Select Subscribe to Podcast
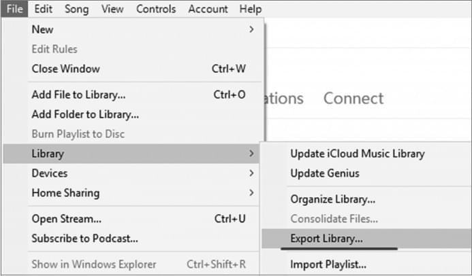This screenshot has height=276, width=472. click(x=84, y=239)
